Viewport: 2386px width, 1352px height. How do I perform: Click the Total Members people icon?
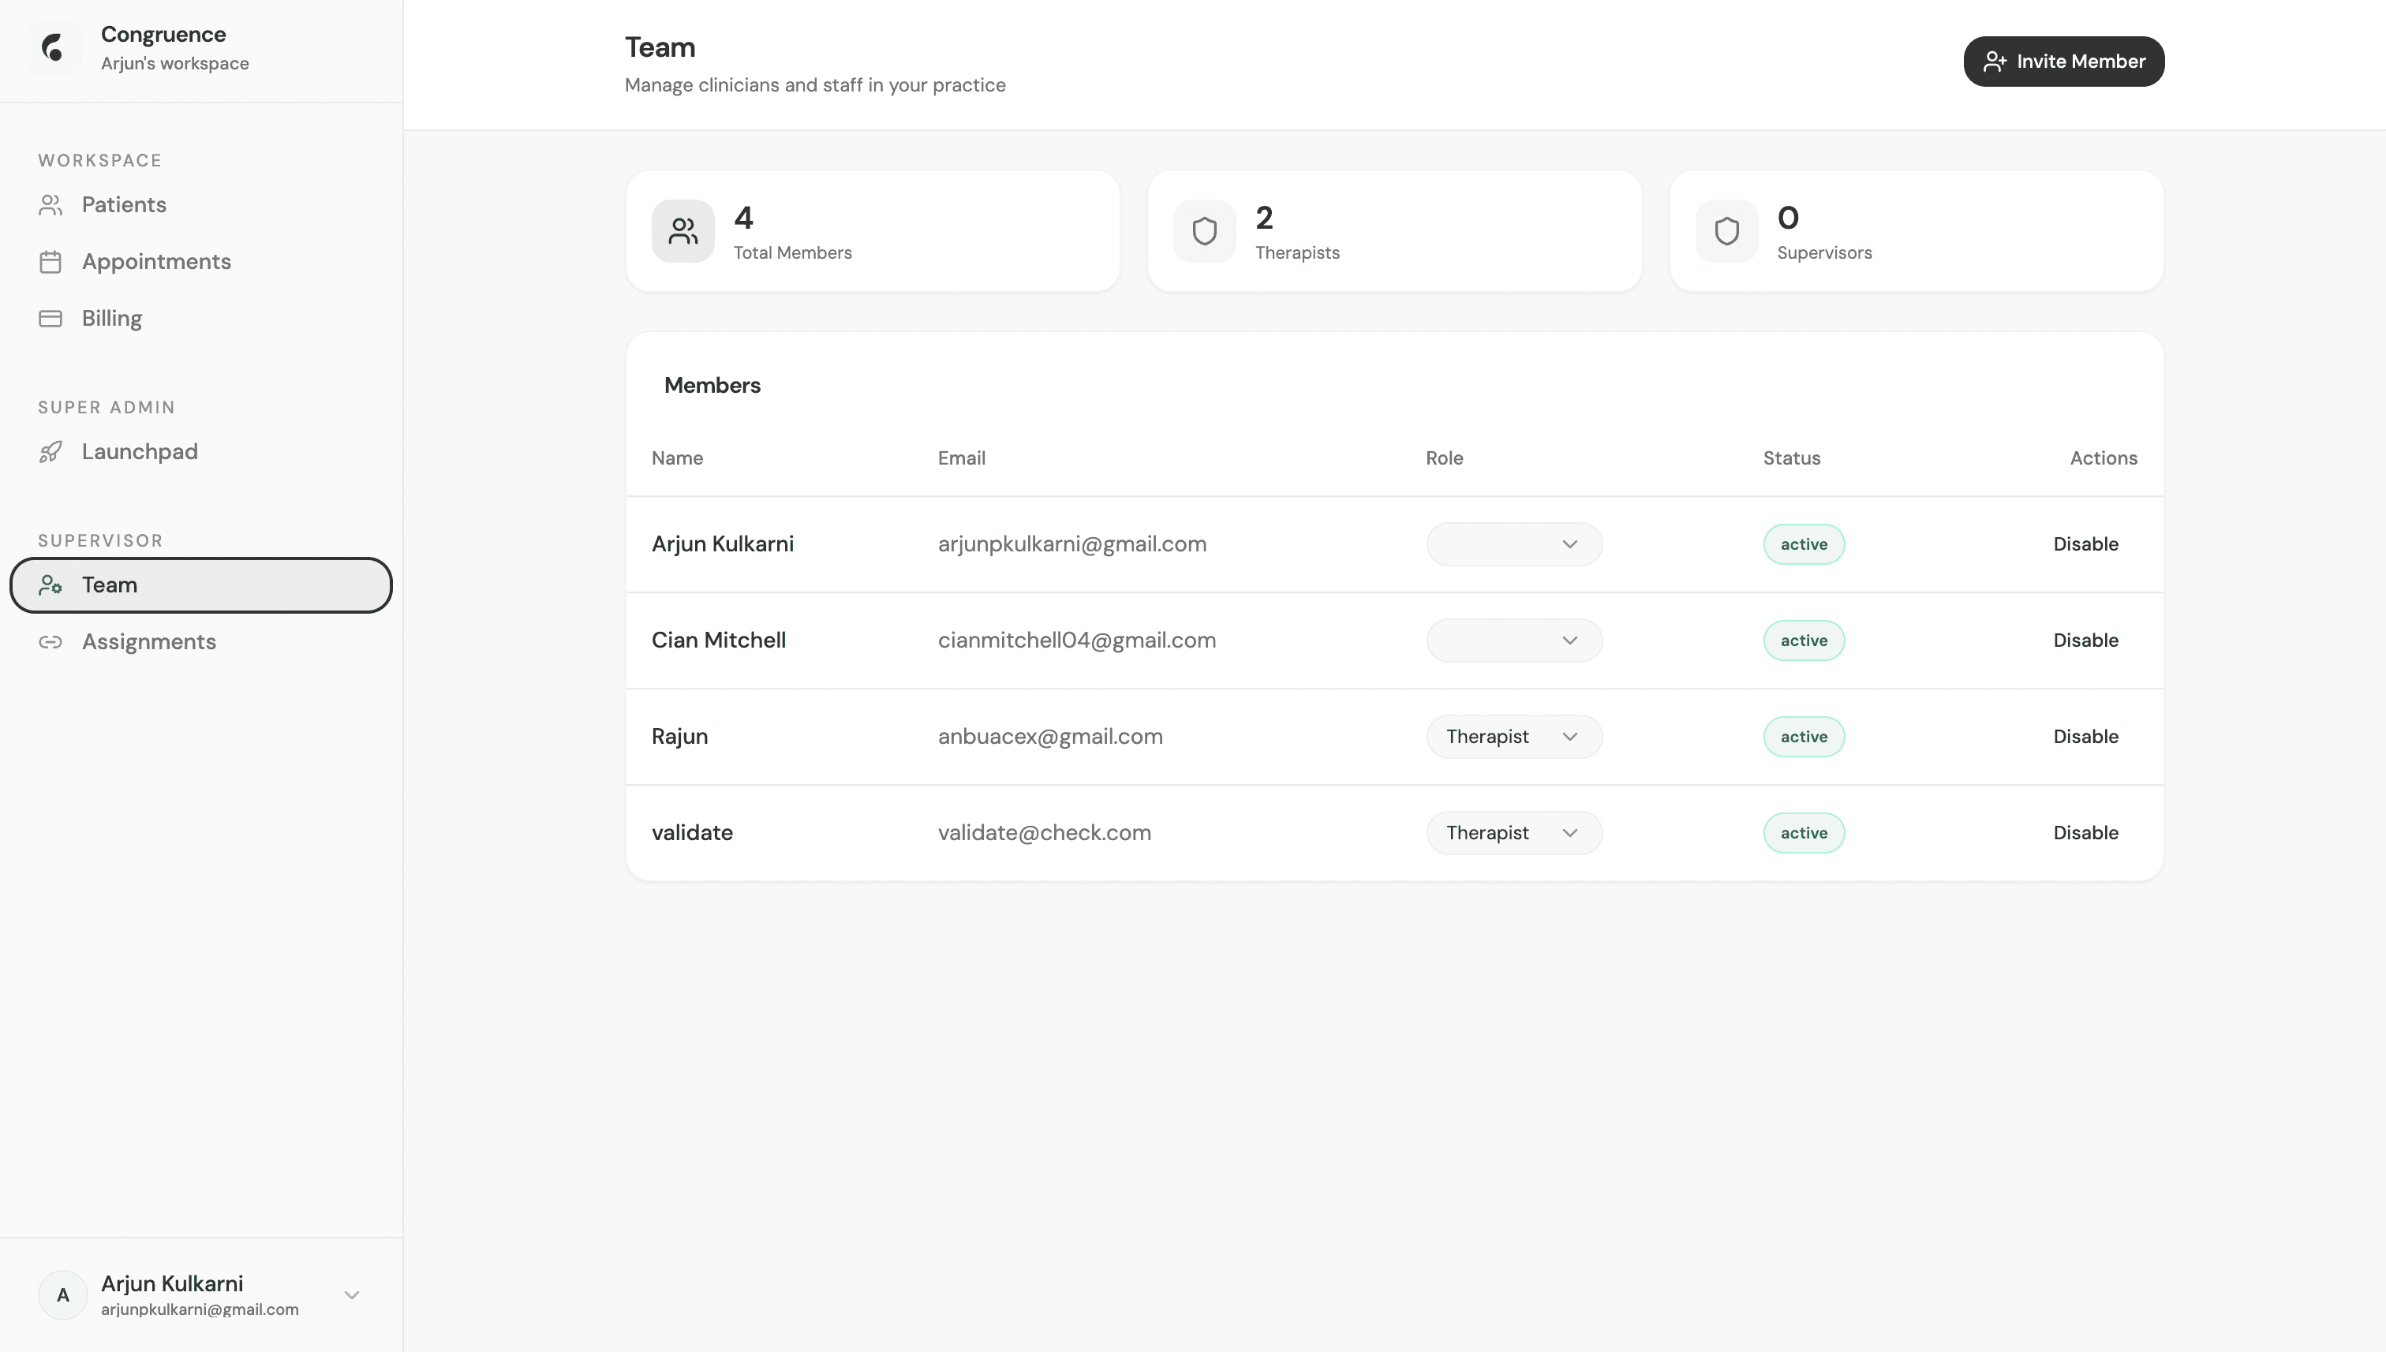tap(683, 231)
